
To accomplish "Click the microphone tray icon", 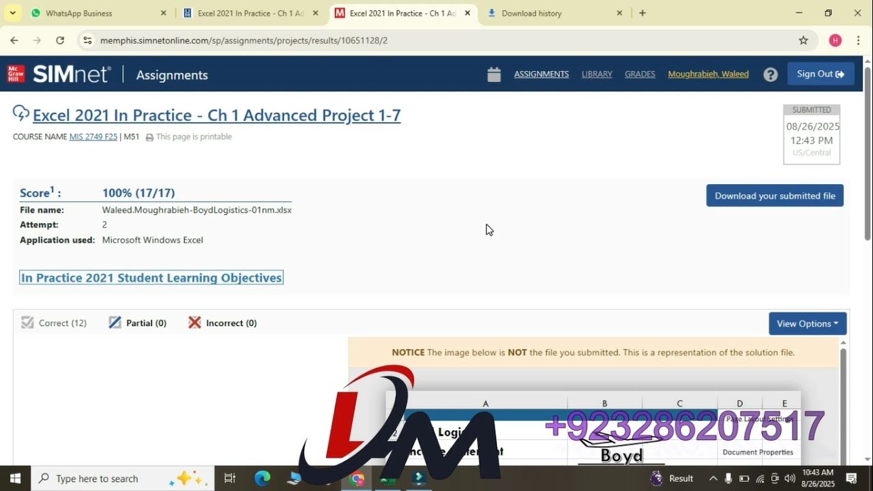I will coord(729,478).
